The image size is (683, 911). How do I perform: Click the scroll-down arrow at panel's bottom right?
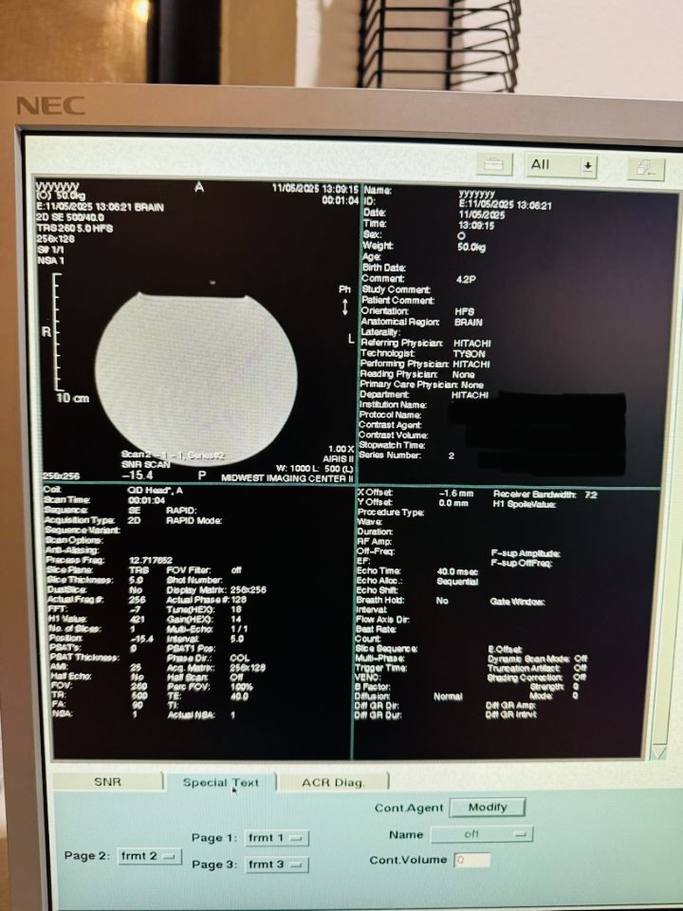click(660, 752)
